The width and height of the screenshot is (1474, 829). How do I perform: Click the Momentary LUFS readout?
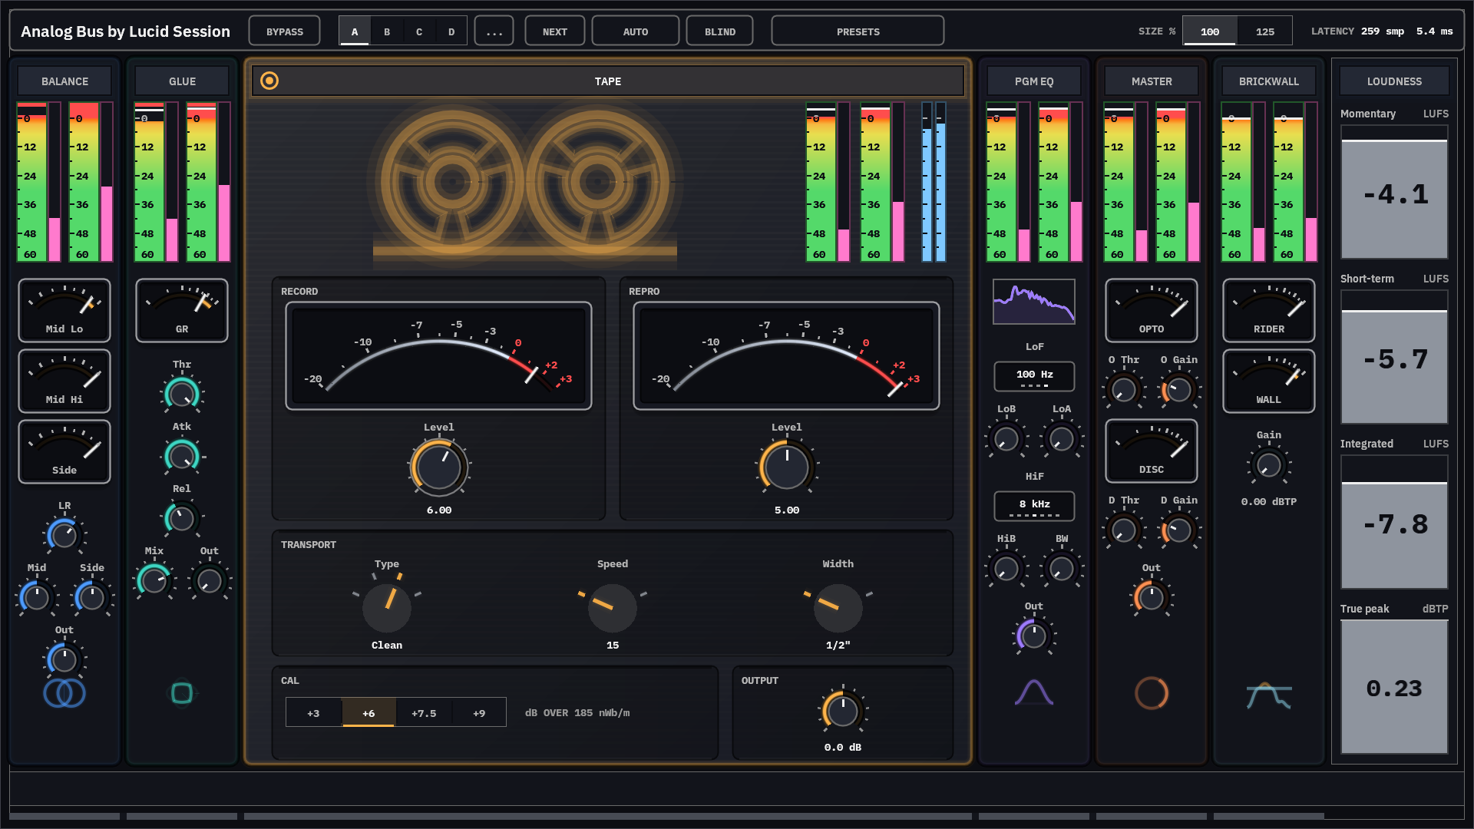(1394, 192)
